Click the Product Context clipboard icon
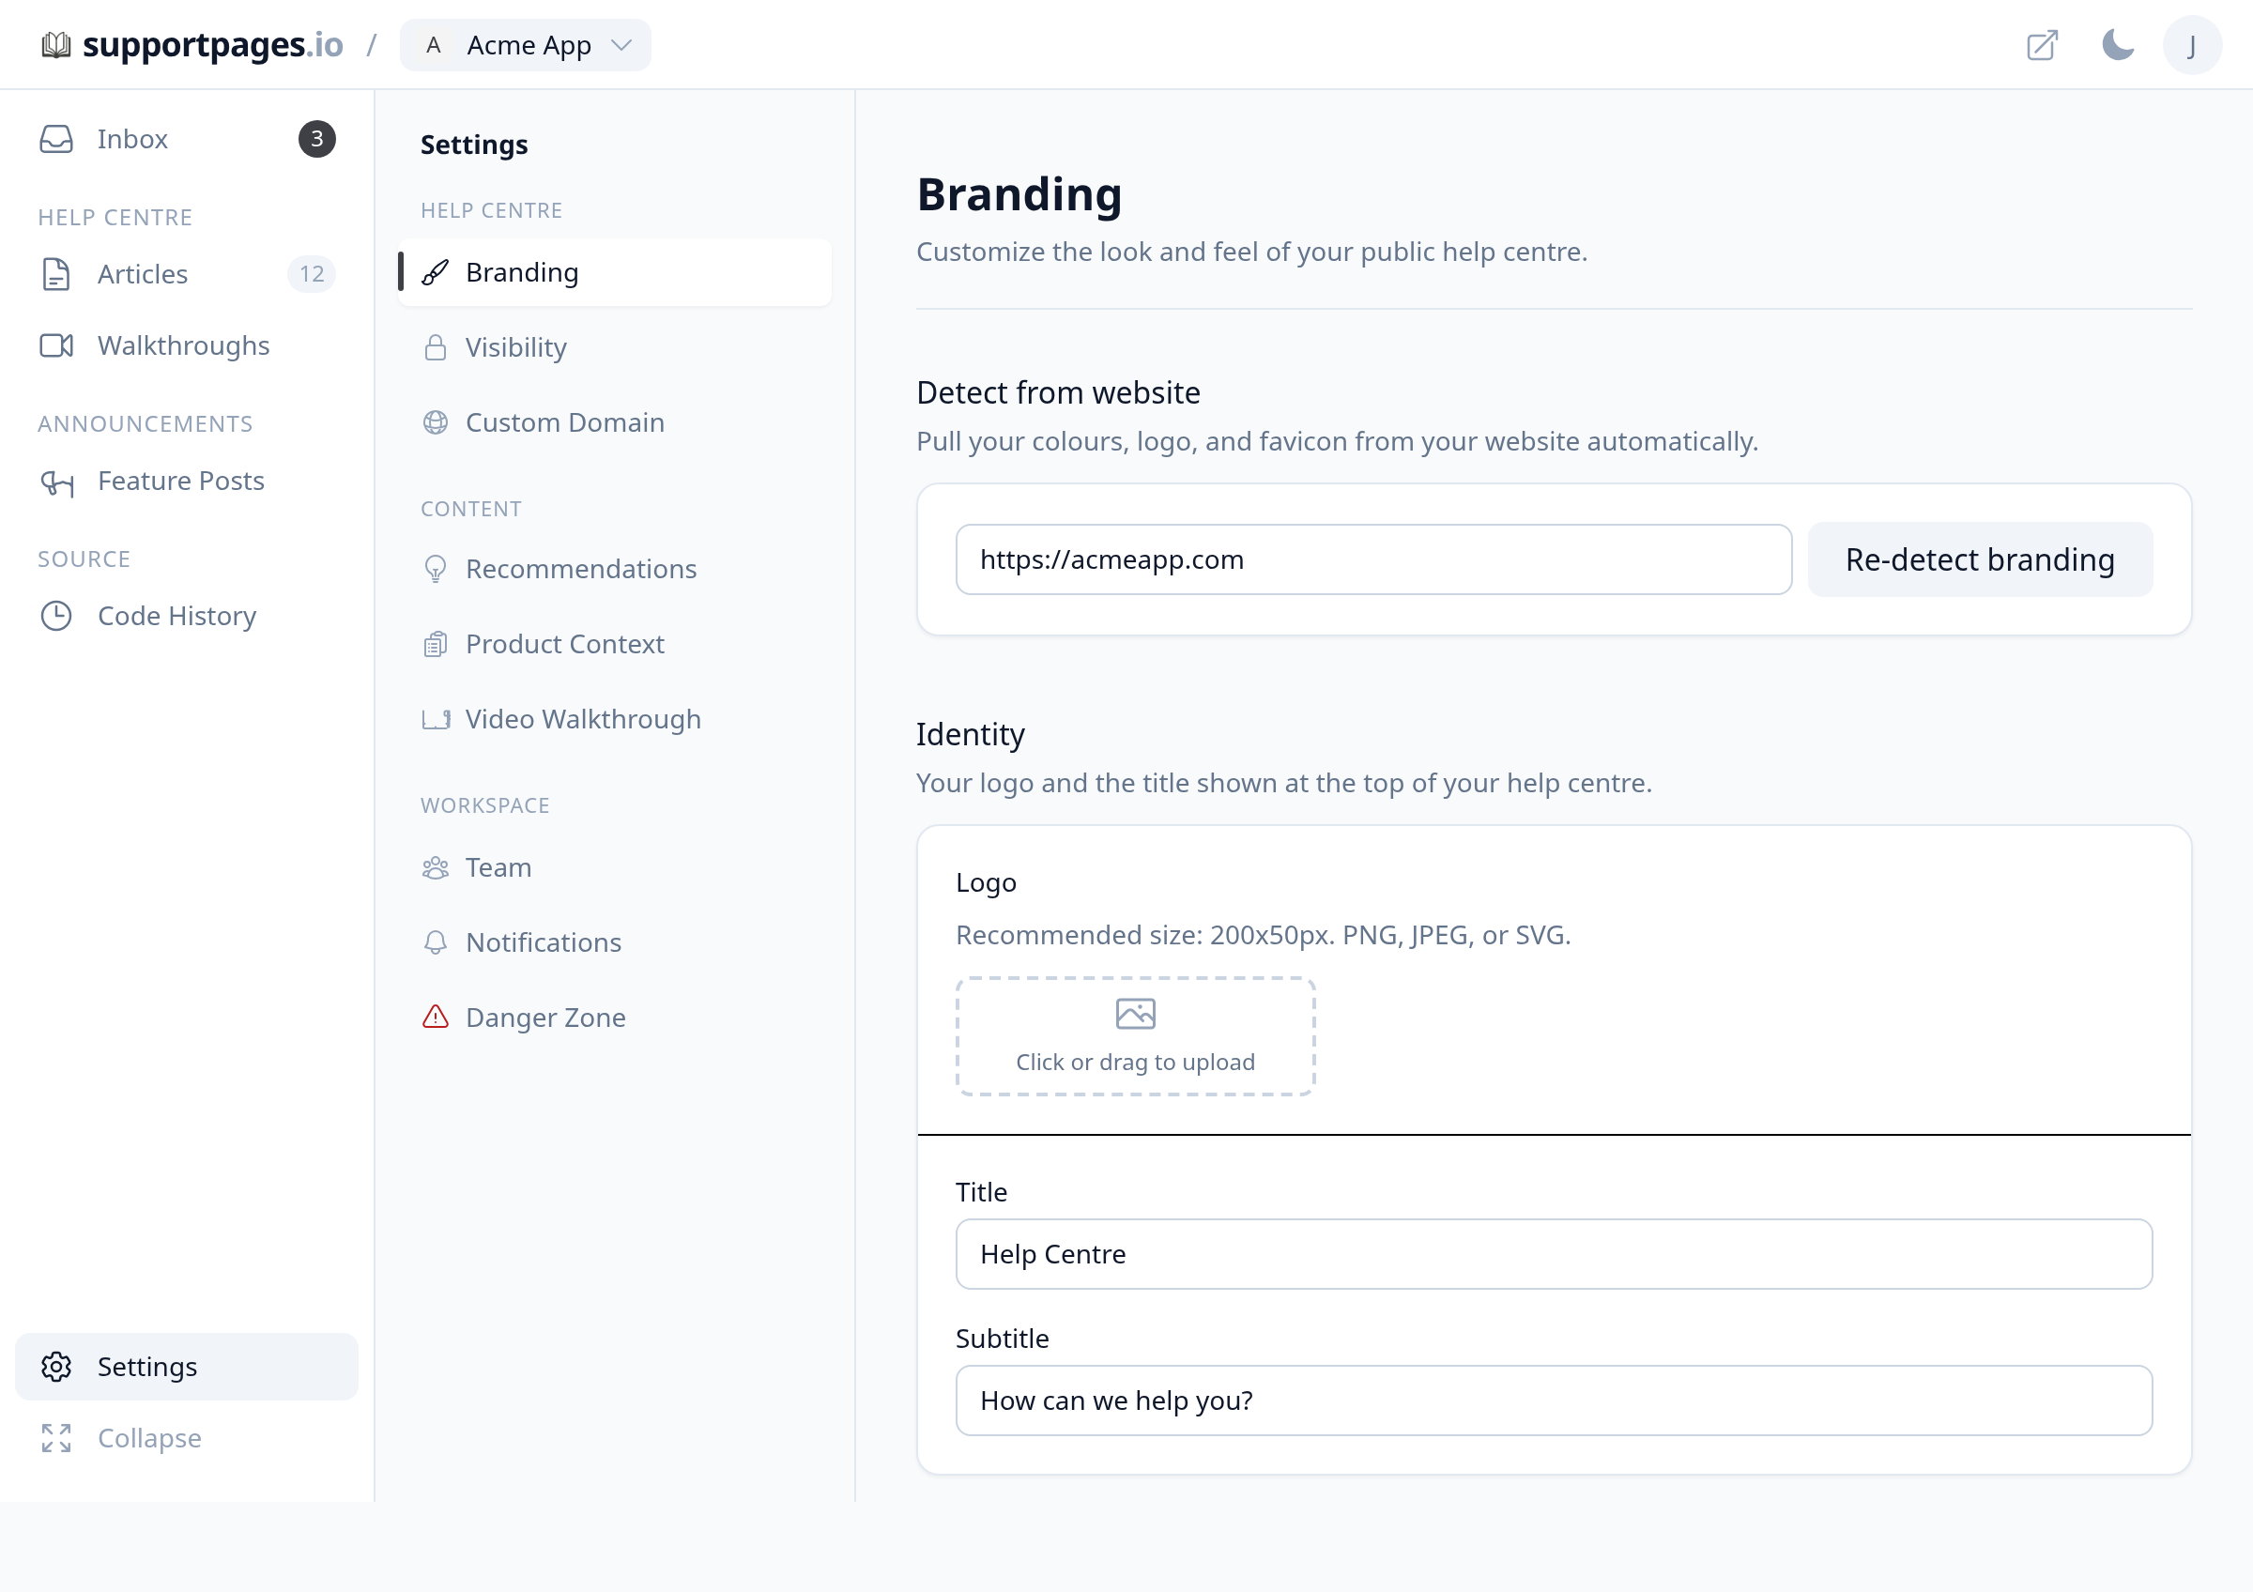This screenshot has height=1592, width=2253. click(436, 645)
